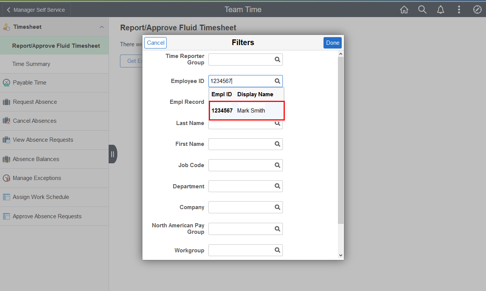Open Manage Exceptions menu item

(x=54, y=178)
